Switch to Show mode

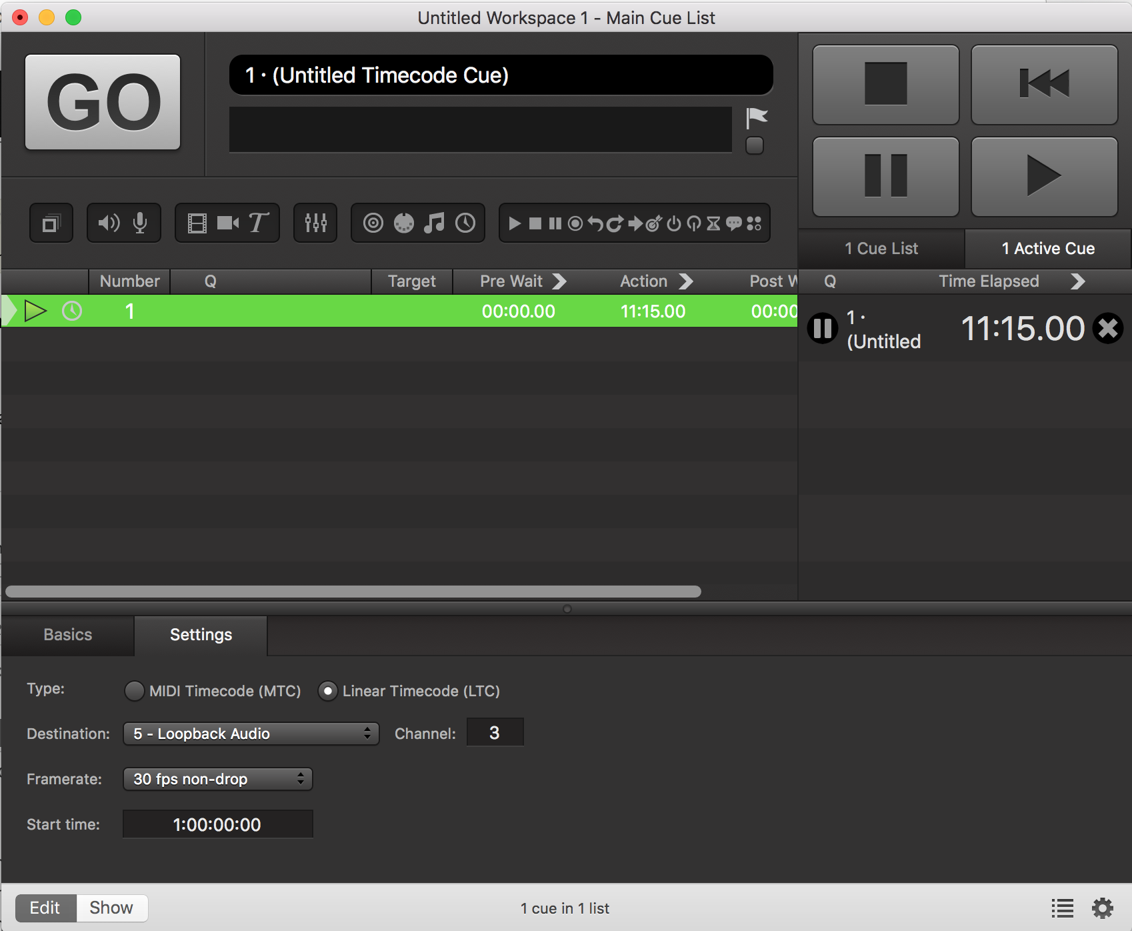111,908
